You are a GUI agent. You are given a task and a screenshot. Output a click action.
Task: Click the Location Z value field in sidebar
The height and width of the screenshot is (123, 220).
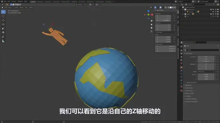click(x=163, y=21)
